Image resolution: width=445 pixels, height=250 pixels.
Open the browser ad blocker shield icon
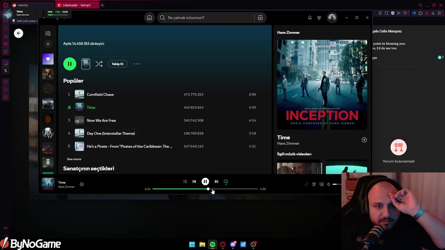(393, 13)
